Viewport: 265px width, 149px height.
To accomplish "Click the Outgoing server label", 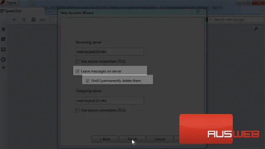I will (x=88, y=91).
